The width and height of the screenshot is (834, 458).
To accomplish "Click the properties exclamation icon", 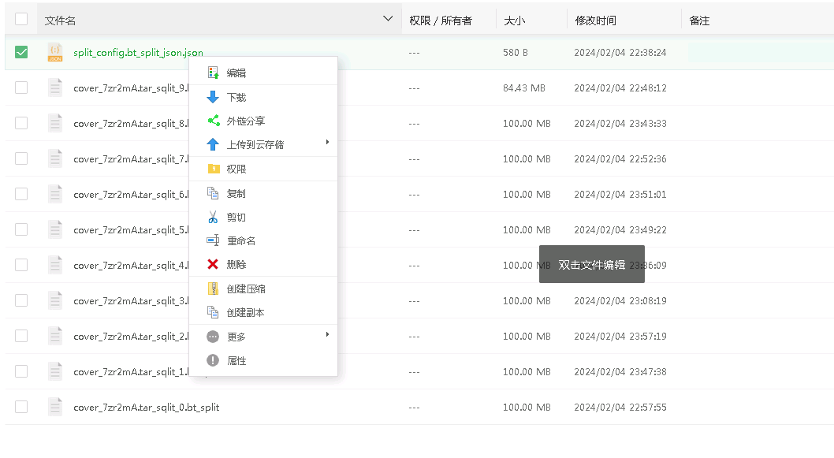I will [213, 360].
